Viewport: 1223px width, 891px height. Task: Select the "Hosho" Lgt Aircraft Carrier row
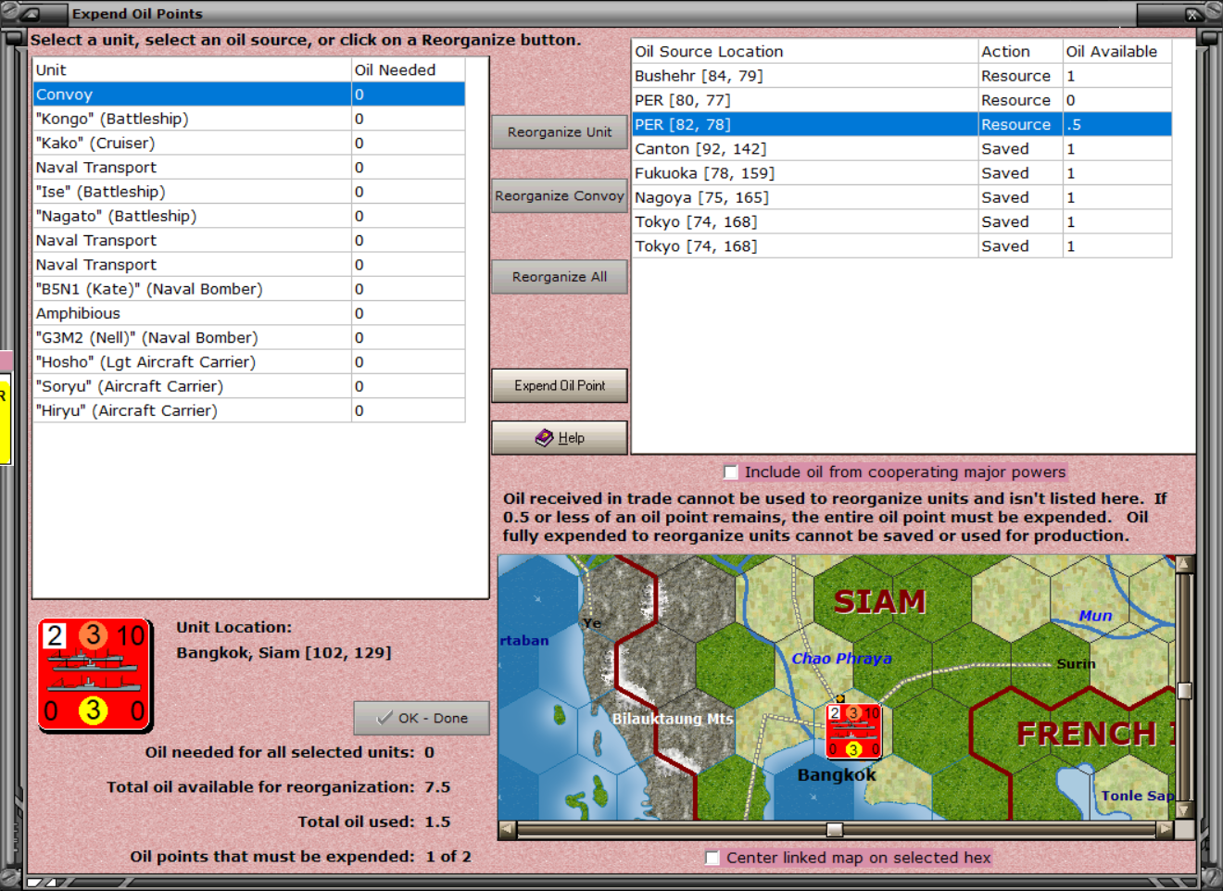pos(248,362)
